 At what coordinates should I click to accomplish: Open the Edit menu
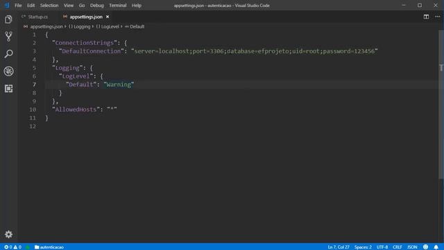[x=31, y=6]
